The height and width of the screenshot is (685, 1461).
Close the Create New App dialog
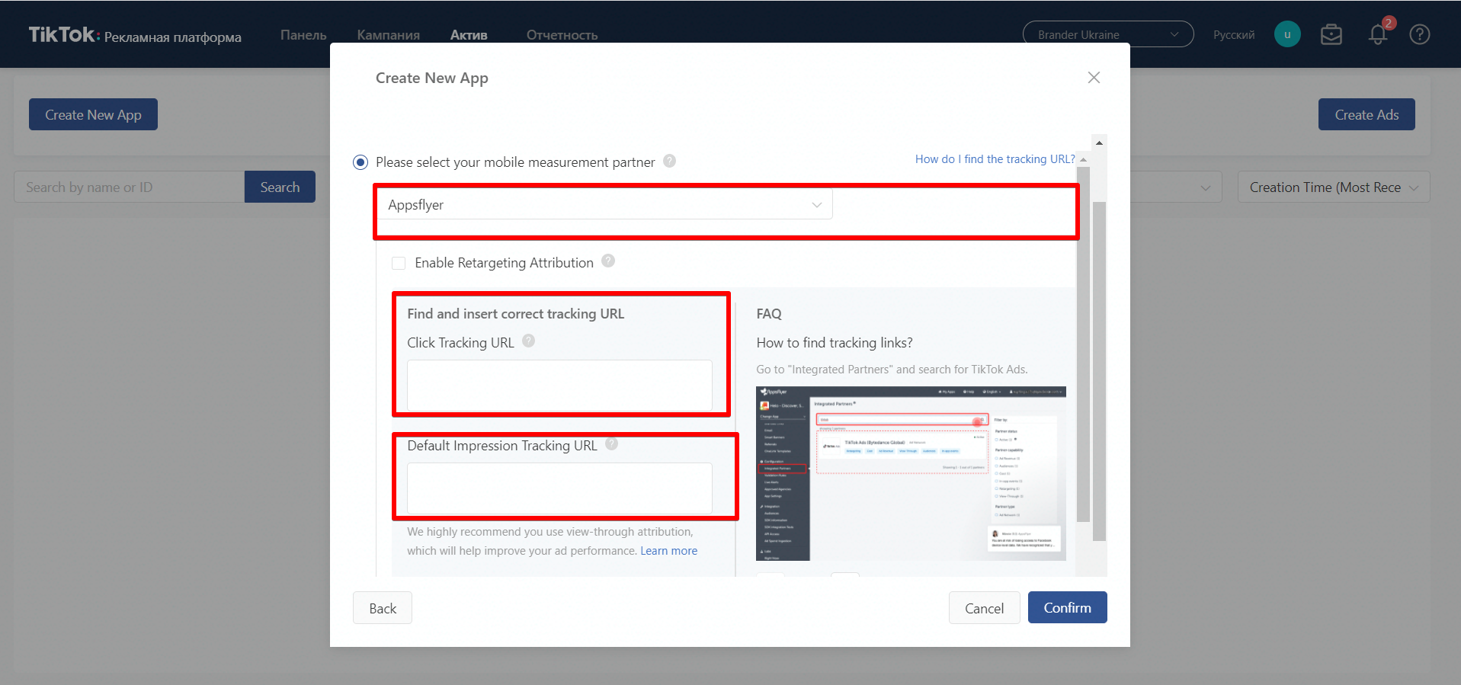(1094, 78)
